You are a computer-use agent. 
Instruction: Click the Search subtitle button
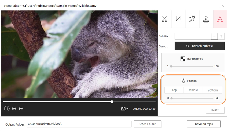click(x=200, y=46)
